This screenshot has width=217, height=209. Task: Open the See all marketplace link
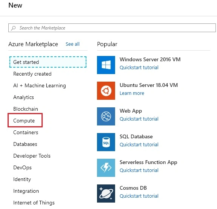(72, 44)
